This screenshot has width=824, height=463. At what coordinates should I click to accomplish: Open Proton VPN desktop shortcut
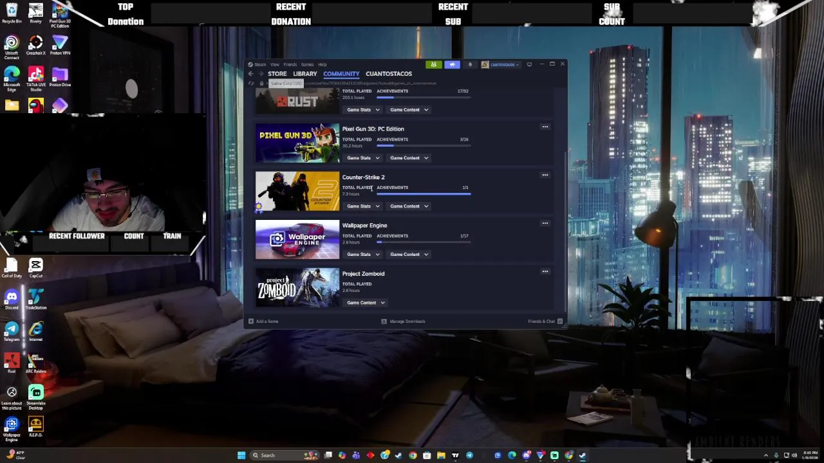[x=59, y=45]
